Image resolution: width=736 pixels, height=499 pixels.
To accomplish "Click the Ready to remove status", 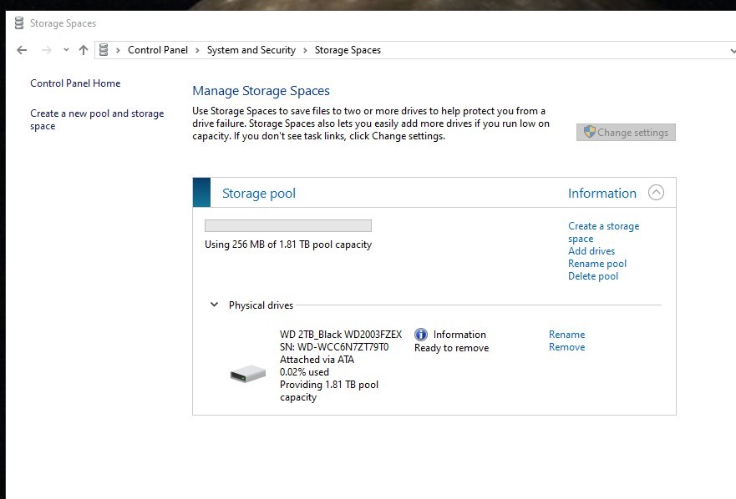I will coord(452,348).
